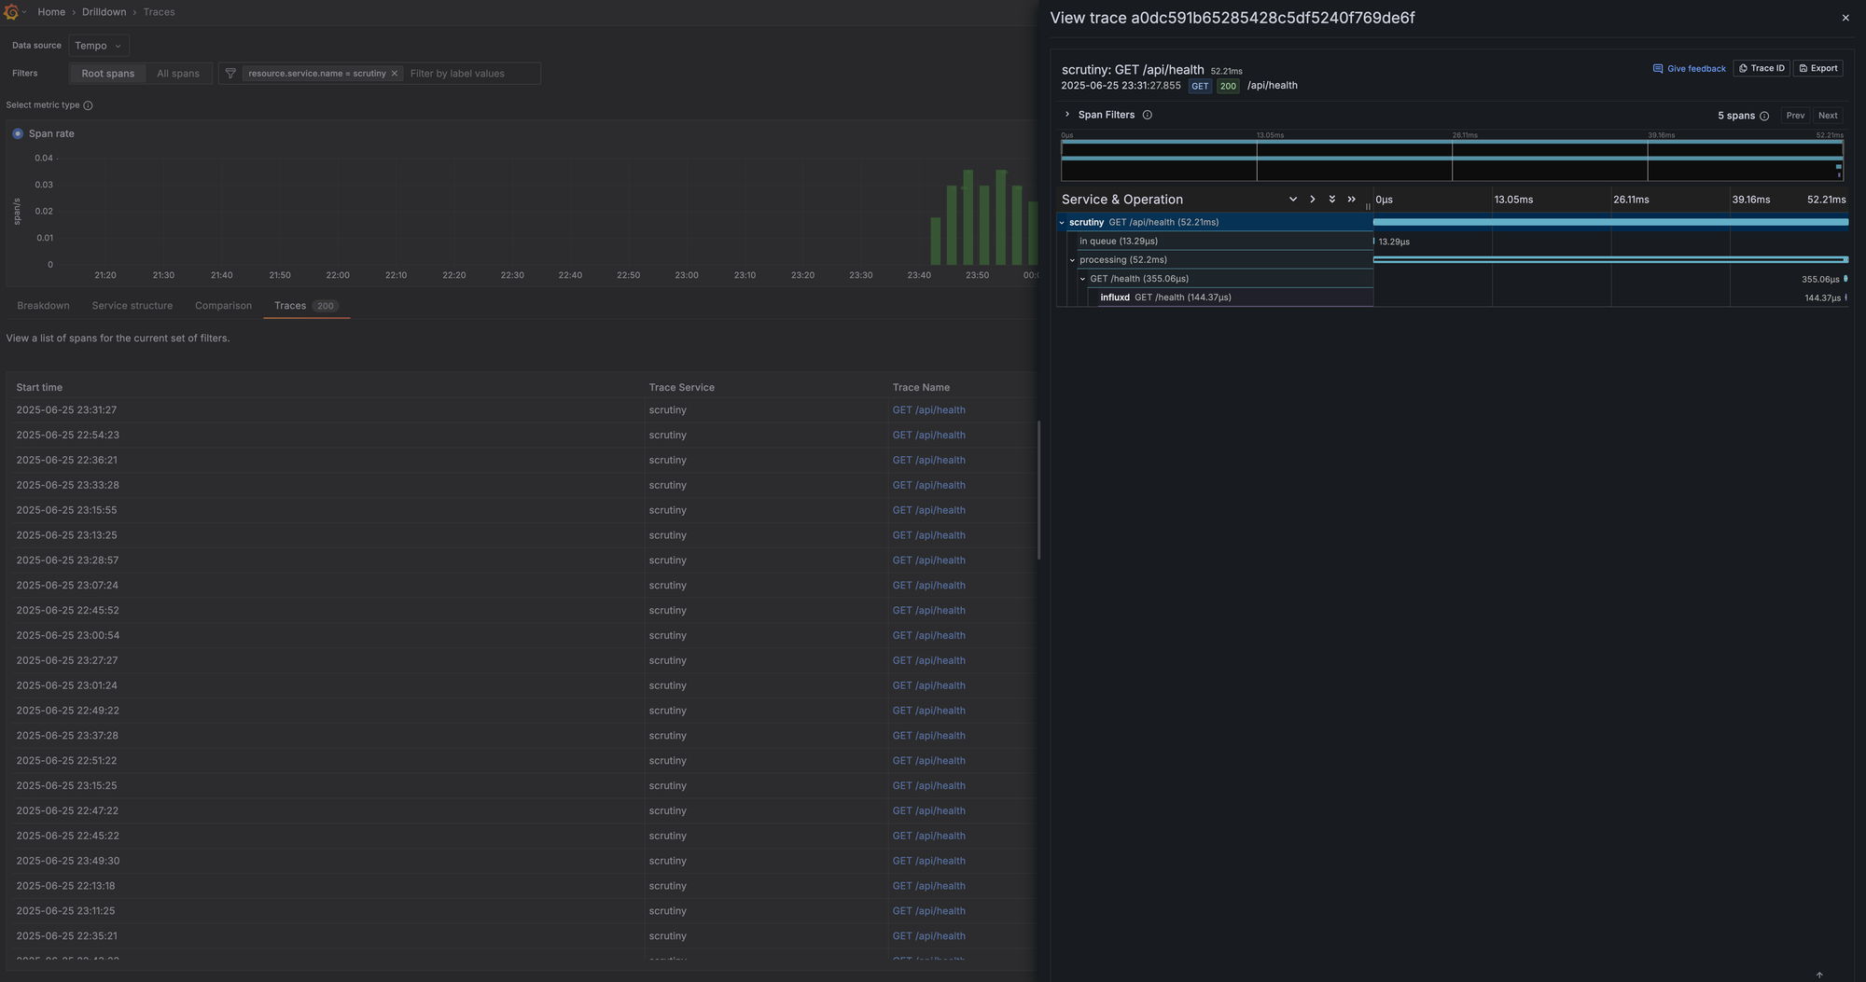
Task: Click scroll-to-top arrow at drawer bottom
Action: 1818,975
